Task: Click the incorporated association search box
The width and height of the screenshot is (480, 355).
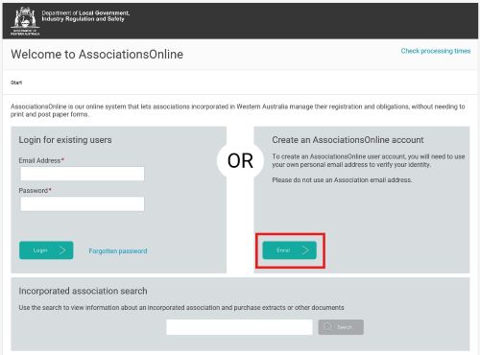Action: pyautogui.click(x=239, y=327)
